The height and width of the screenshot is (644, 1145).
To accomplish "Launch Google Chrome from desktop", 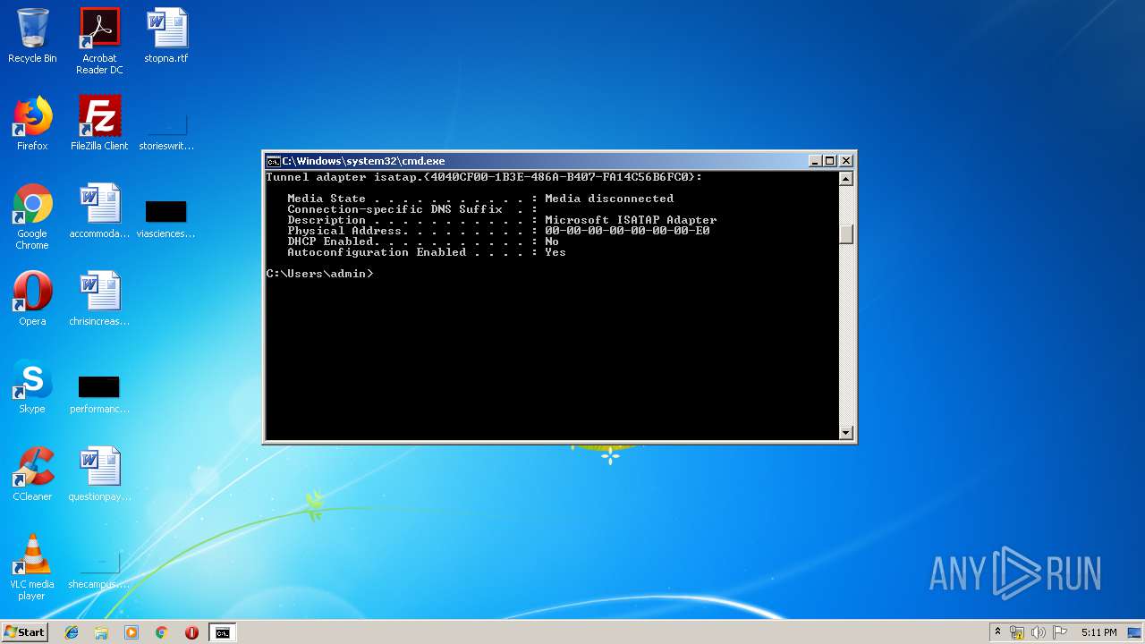I will point(32,216).
